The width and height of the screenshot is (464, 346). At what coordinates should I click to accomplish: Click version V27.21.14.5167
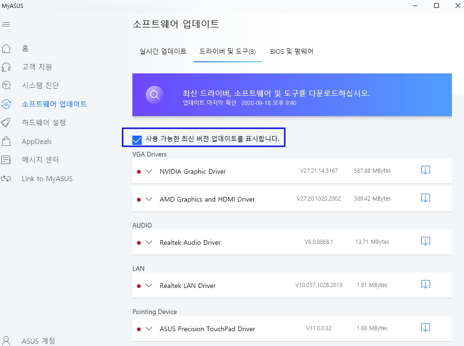click(x=319, y=171)
